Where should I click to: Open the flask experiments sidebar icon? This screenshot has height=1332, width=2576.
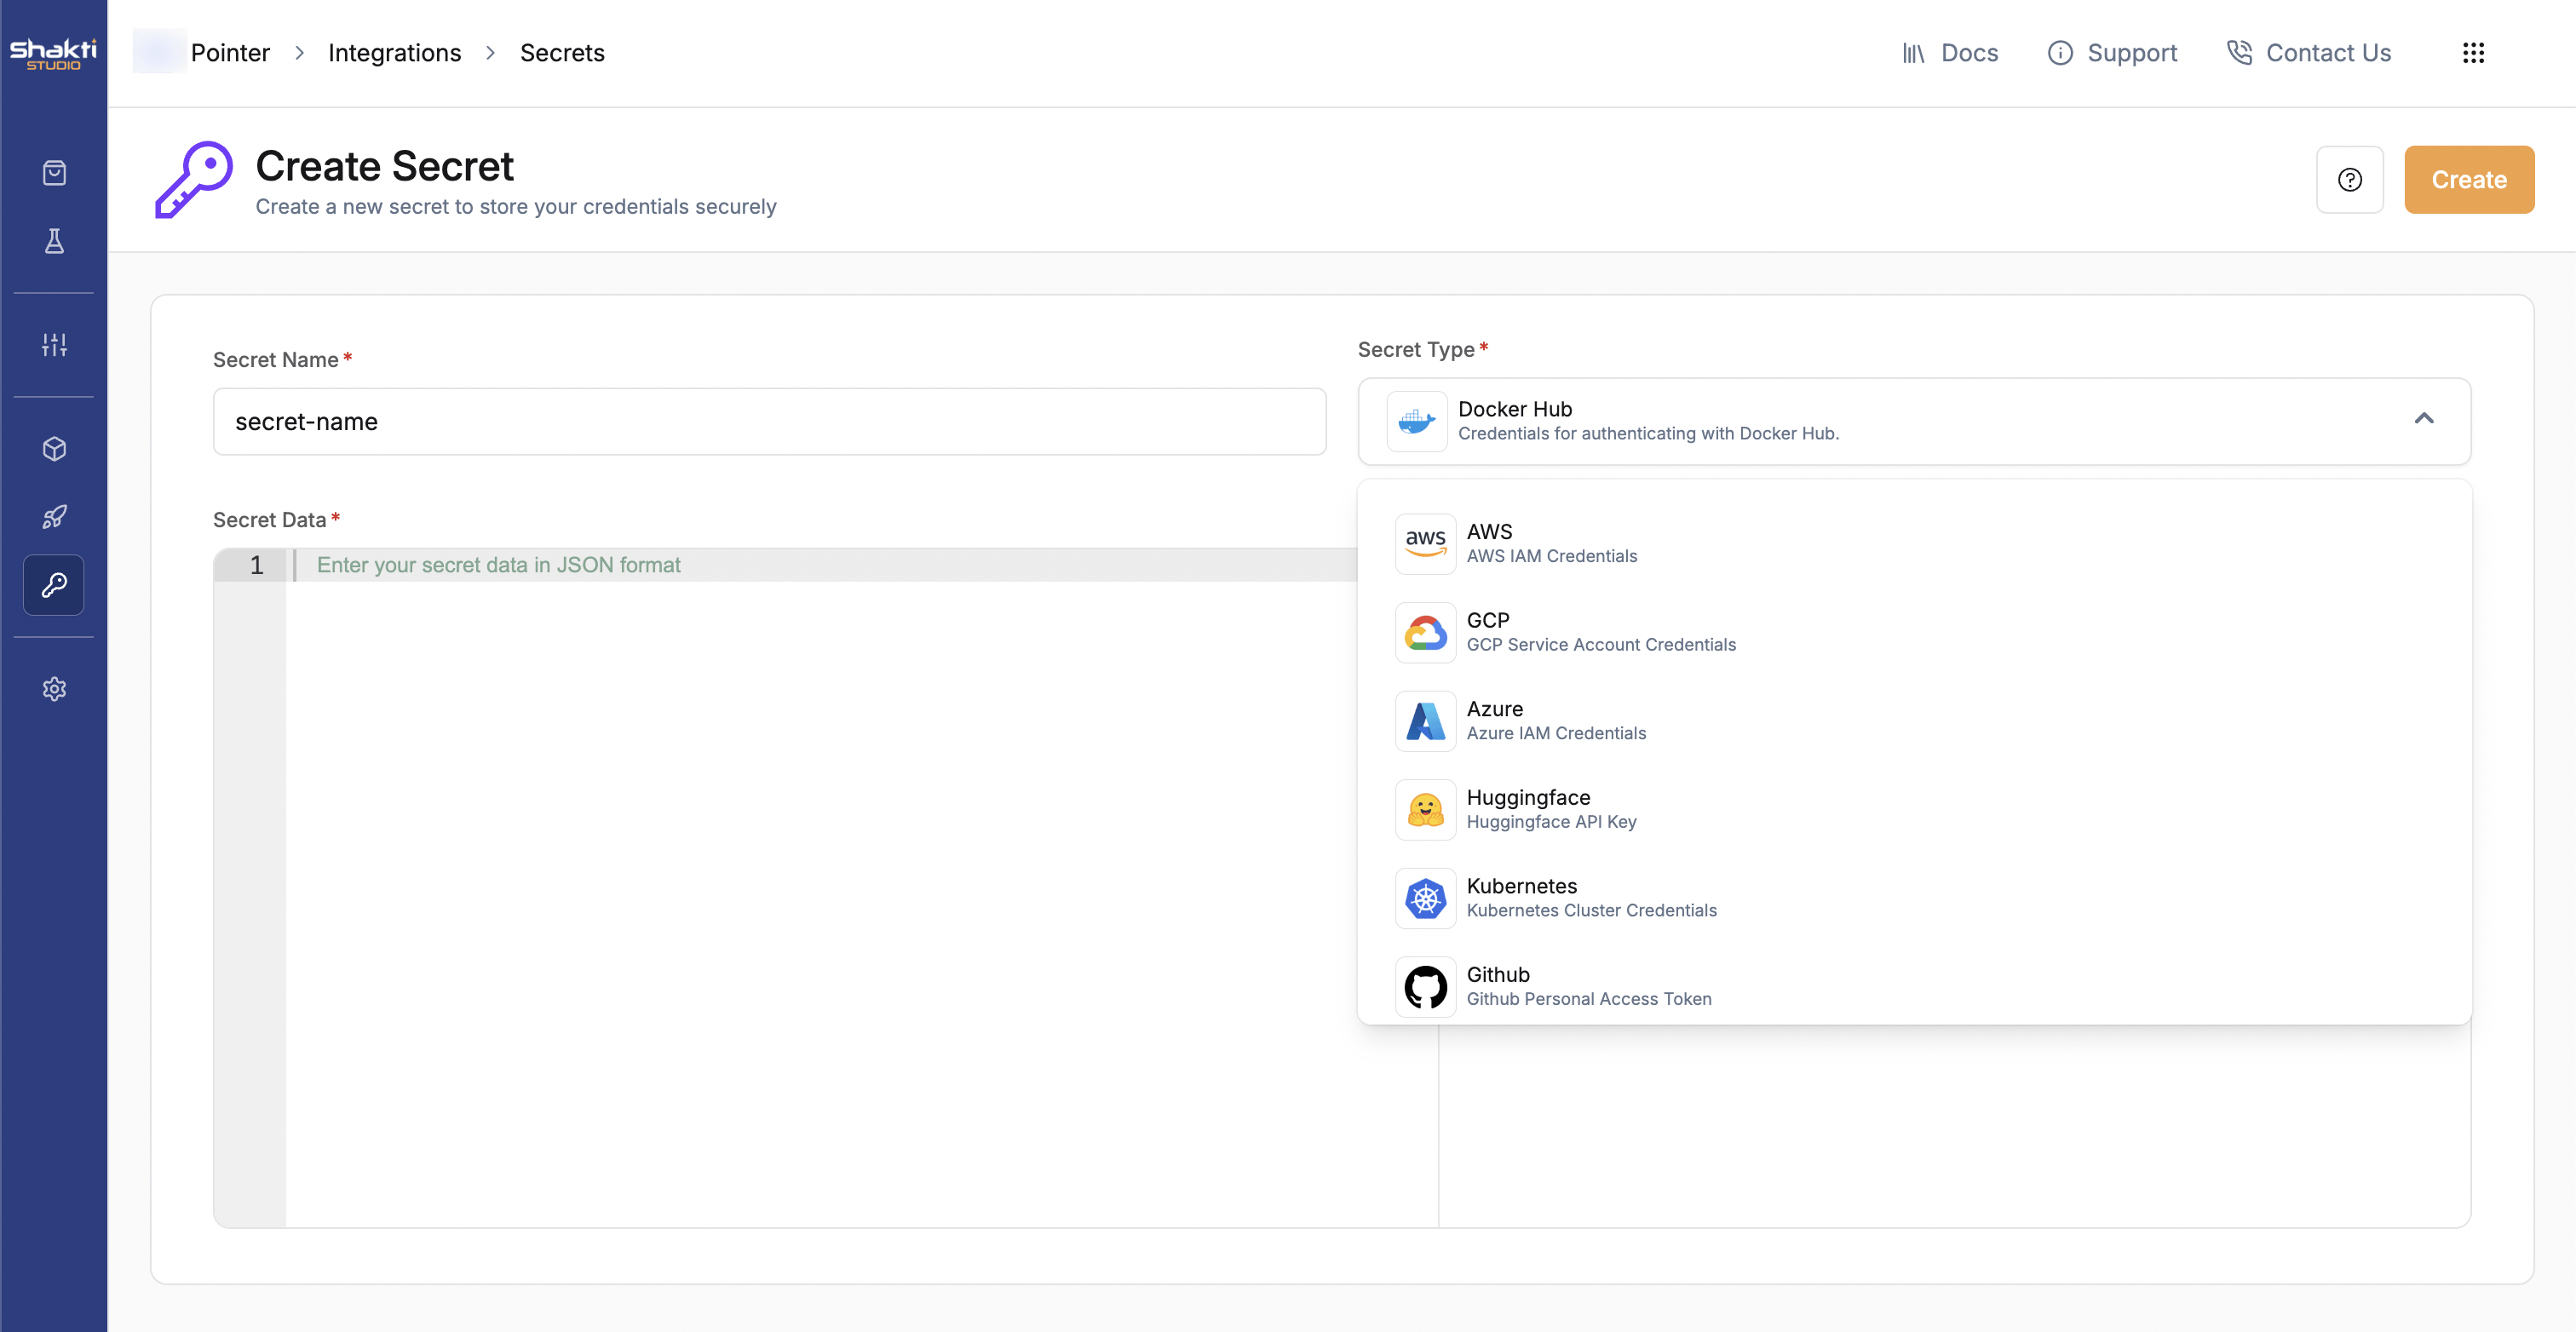point(54,241)
